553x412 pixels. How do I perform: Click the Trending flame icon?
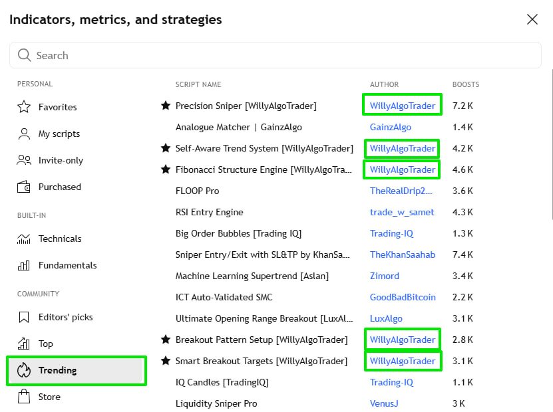coord(24,370)
